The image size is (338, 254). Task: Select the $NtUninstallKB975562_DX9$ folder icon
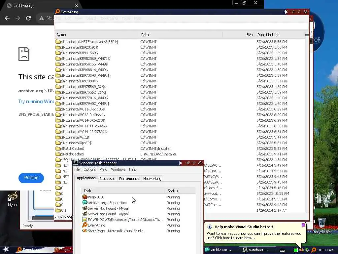(x=58, y=92)
